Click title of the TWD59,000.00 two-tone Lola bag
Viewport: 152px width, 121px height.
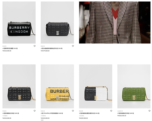[89, 113]
